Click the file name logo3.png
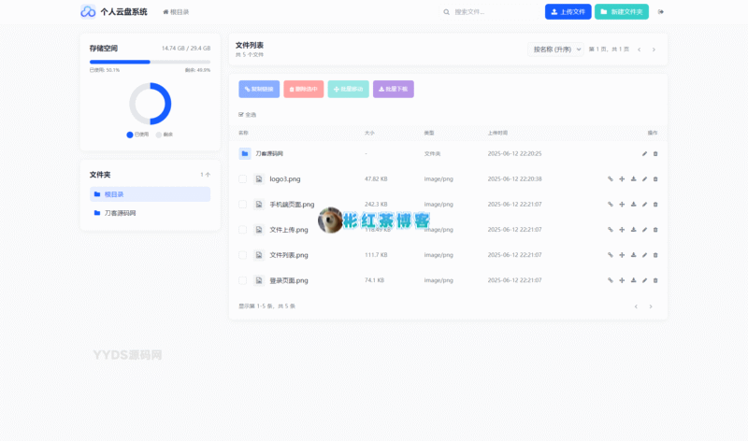Image resolution: width=748 pixels, height=441 pixels. 285,178
